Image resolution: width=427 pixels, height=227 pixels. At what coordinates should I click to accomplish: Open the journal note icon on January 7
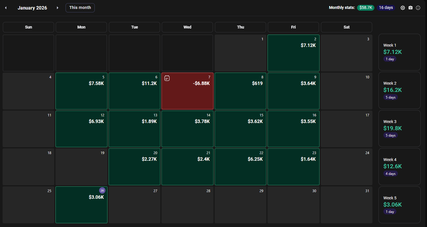point(167,78)
